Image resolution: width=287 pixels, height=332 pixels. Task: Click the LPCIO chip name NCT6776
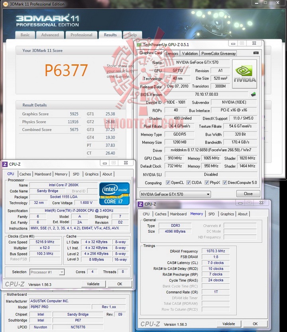(78, 327)
